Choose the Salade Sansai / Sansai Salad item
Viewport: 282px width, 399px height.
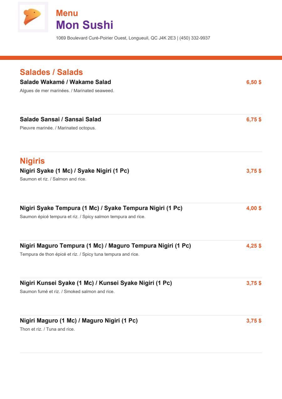(x=60, y=119)
